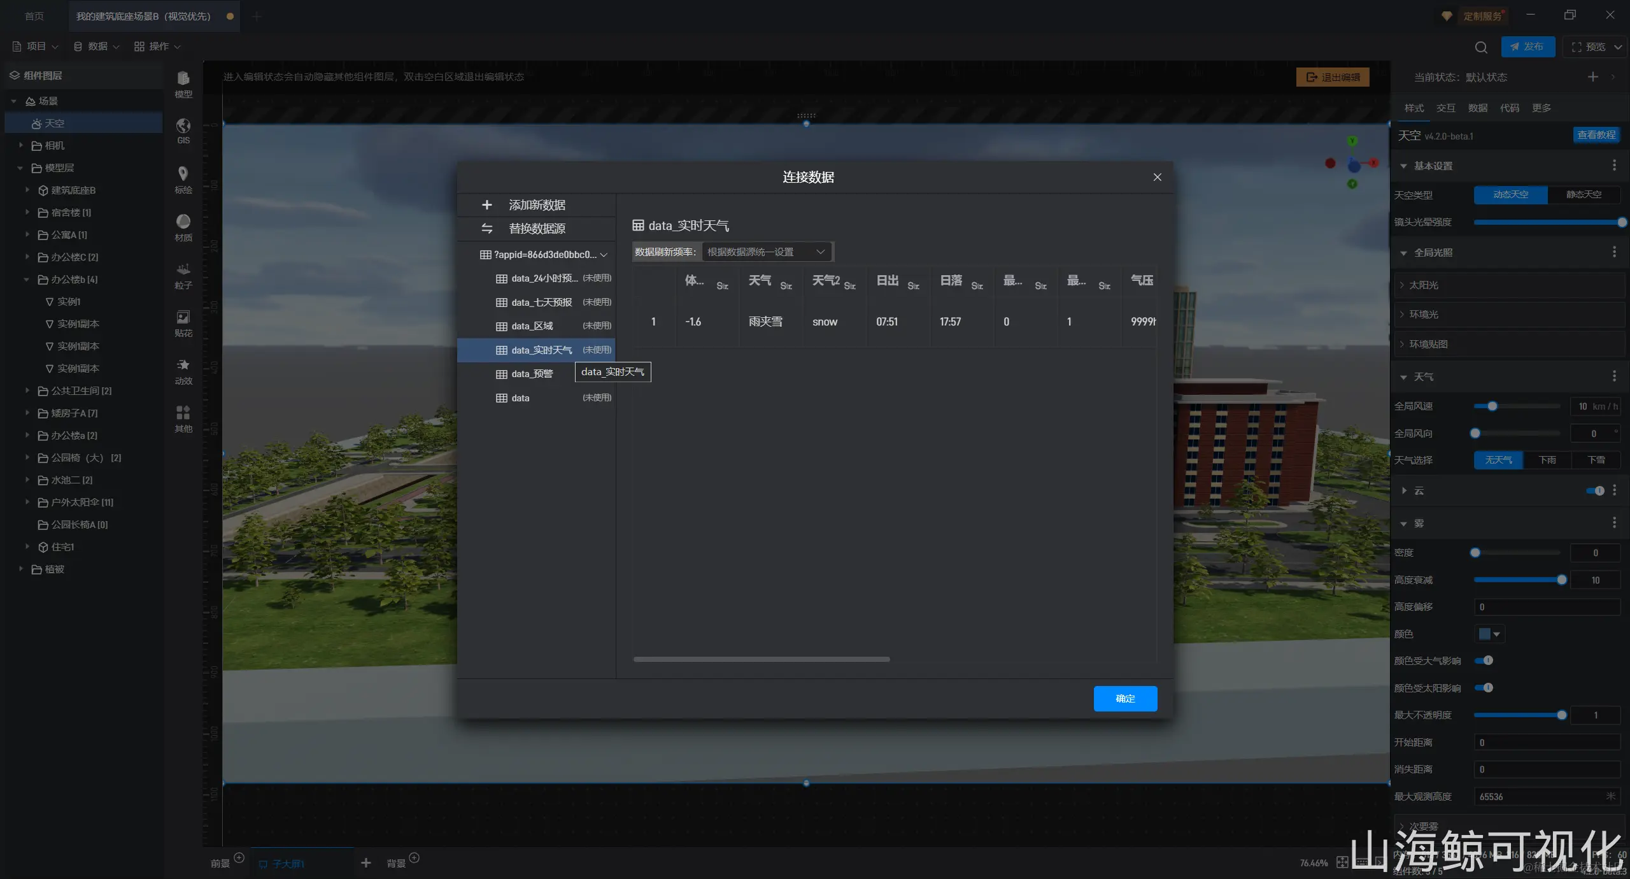Select data_七天预报 in the data list
Screen dimensions: 1630x879
(x=541, y=303)
